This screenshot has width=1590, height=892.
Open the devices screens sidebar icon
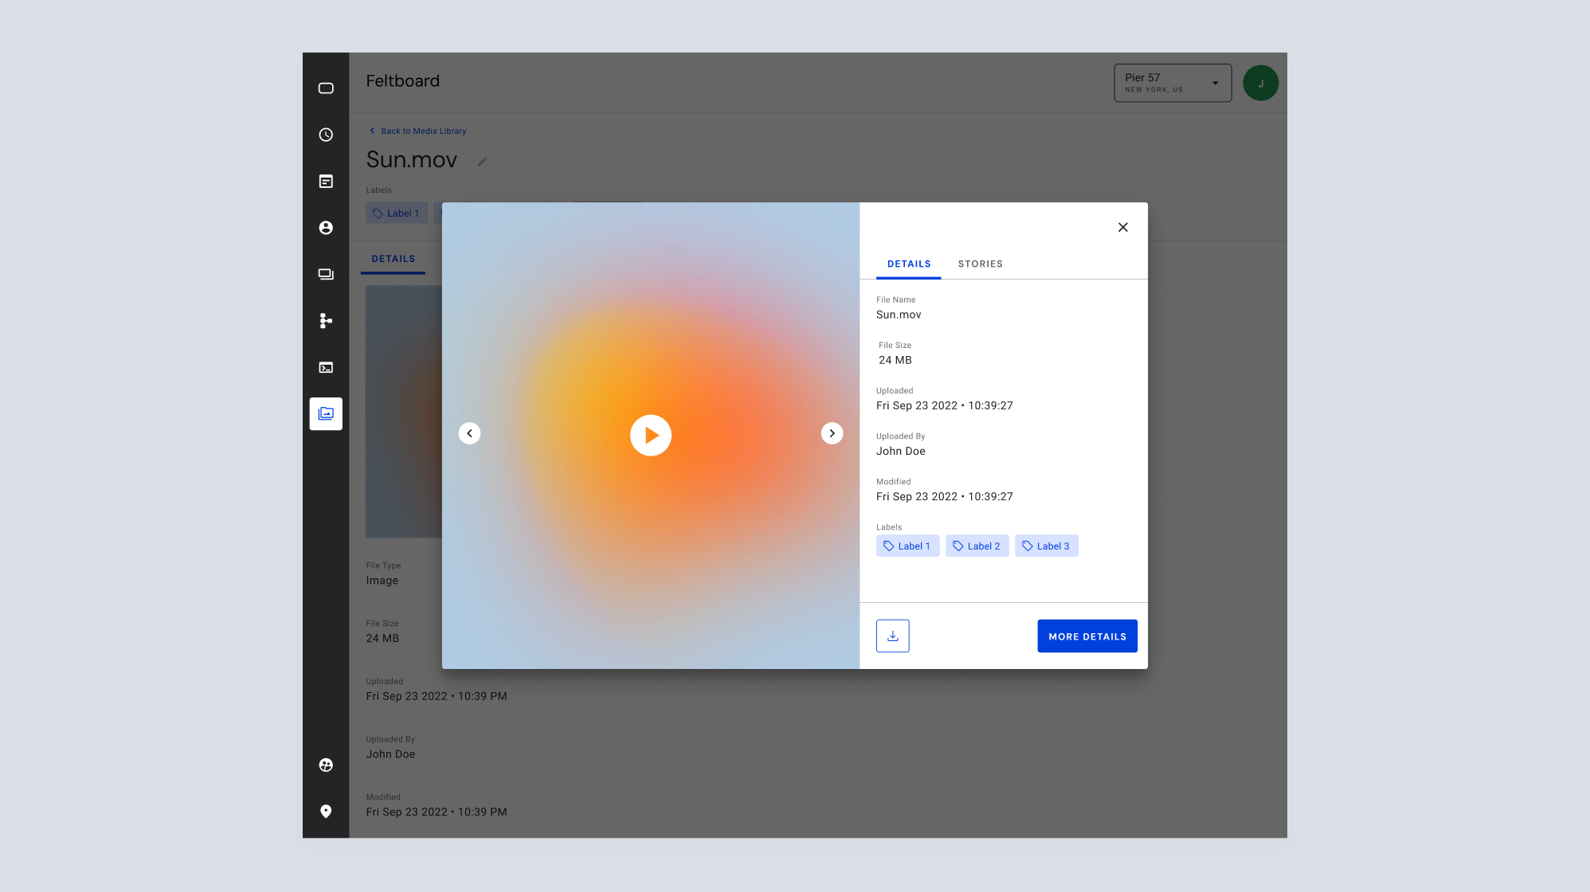[326, 274]
